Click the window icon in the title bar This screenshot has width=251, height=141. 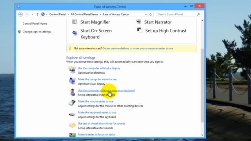point(18,7)
